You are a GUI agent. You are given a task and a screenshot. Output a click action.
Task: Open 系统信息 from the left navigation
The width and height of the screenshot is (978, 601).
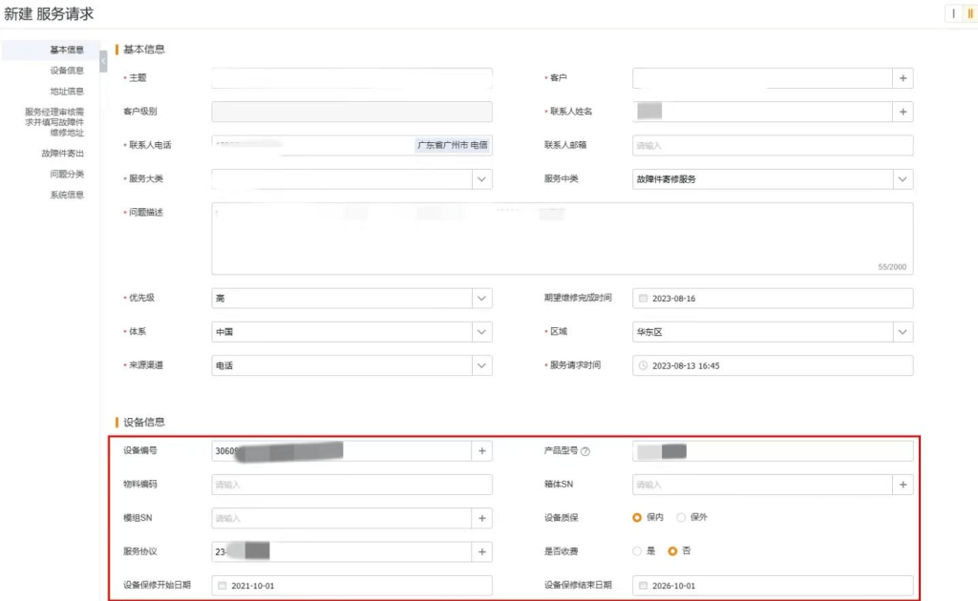pos(67,195)
